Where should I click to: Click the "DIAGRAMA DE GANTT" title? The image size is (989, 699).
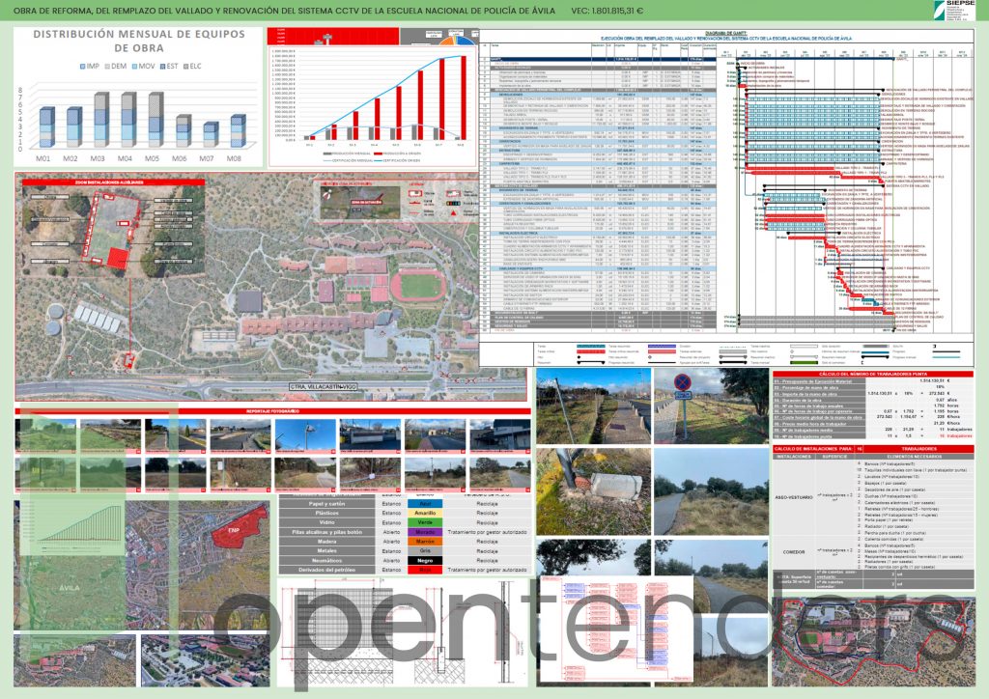click(x=725, y=33)
